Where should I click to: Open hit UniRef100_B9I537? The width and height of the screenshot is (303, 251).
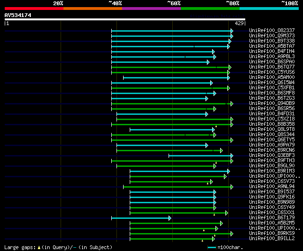(272, 192)
